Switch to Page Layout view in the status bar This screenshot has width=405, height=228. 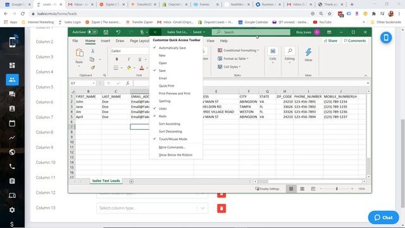point(302,189)
